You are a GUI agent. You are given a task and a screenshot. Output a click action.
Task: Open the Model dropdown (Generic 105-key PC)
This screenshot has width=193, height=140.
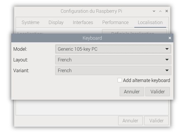(x=113, y=49)
